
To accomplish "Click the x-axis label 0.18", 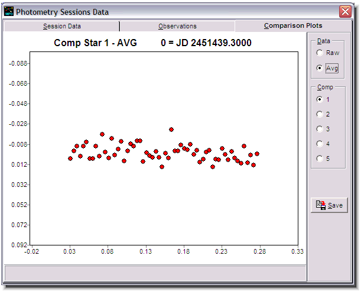I will [184, 251].
